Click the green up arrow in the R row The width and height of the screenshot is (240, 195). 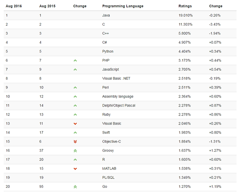(x=75, y=160)
